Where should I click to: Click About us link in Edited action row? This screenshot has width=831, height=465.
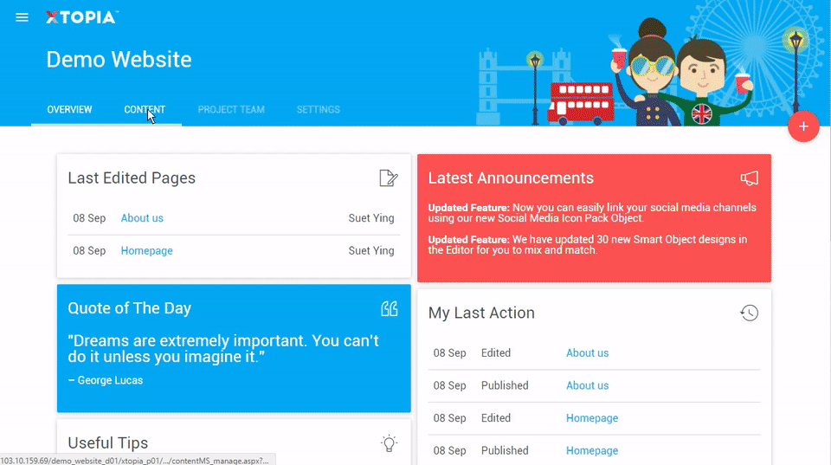pos(587,353)
